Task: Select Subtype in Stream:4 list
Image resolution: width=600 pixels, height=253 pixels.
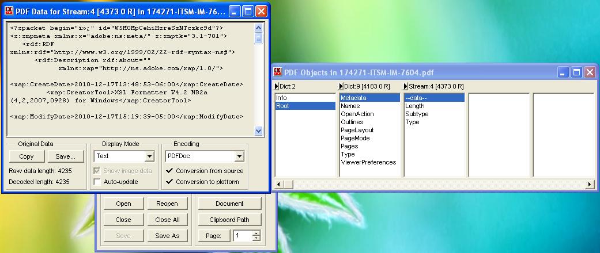Action: (435, 114)
